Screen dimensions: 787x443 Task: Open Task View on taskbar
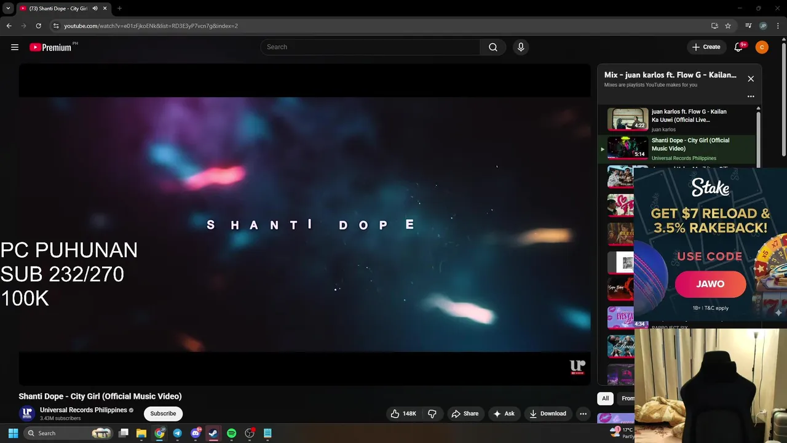(x=124, y=433)
